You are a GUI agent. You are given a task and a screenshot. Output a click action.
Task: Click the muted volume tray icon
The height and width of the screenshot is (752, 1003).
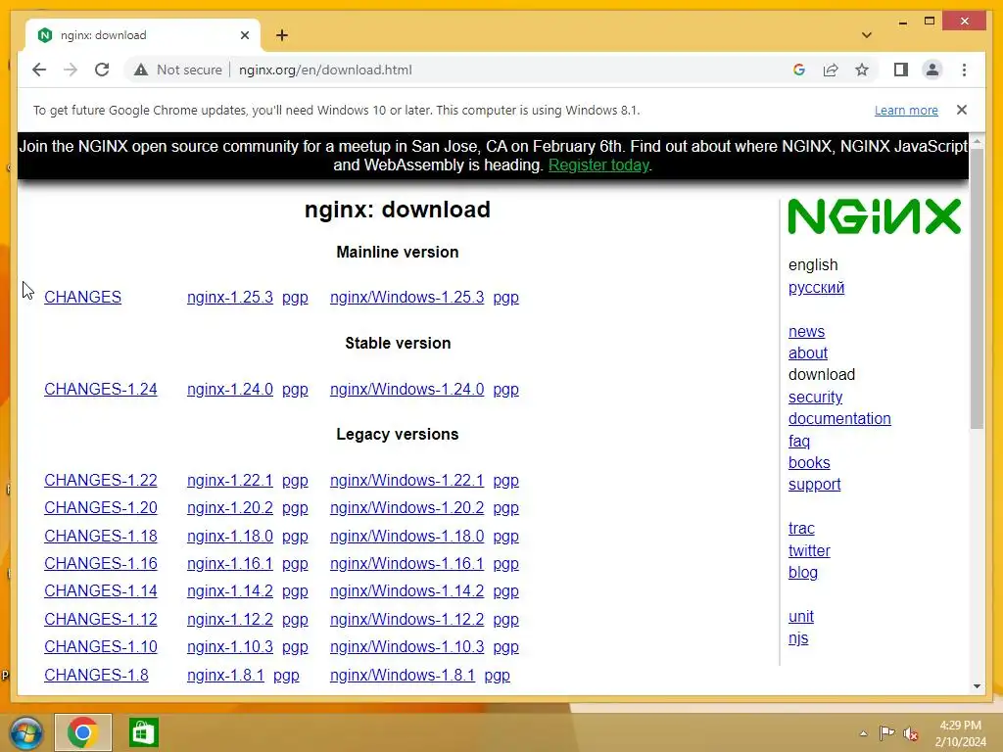911,733
